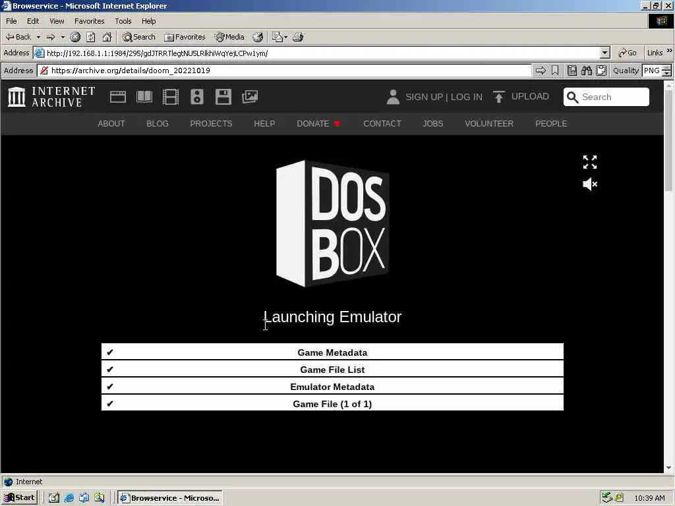Open the Edit menu
This screenshot has width=675, height=506.
click(33, 21)
